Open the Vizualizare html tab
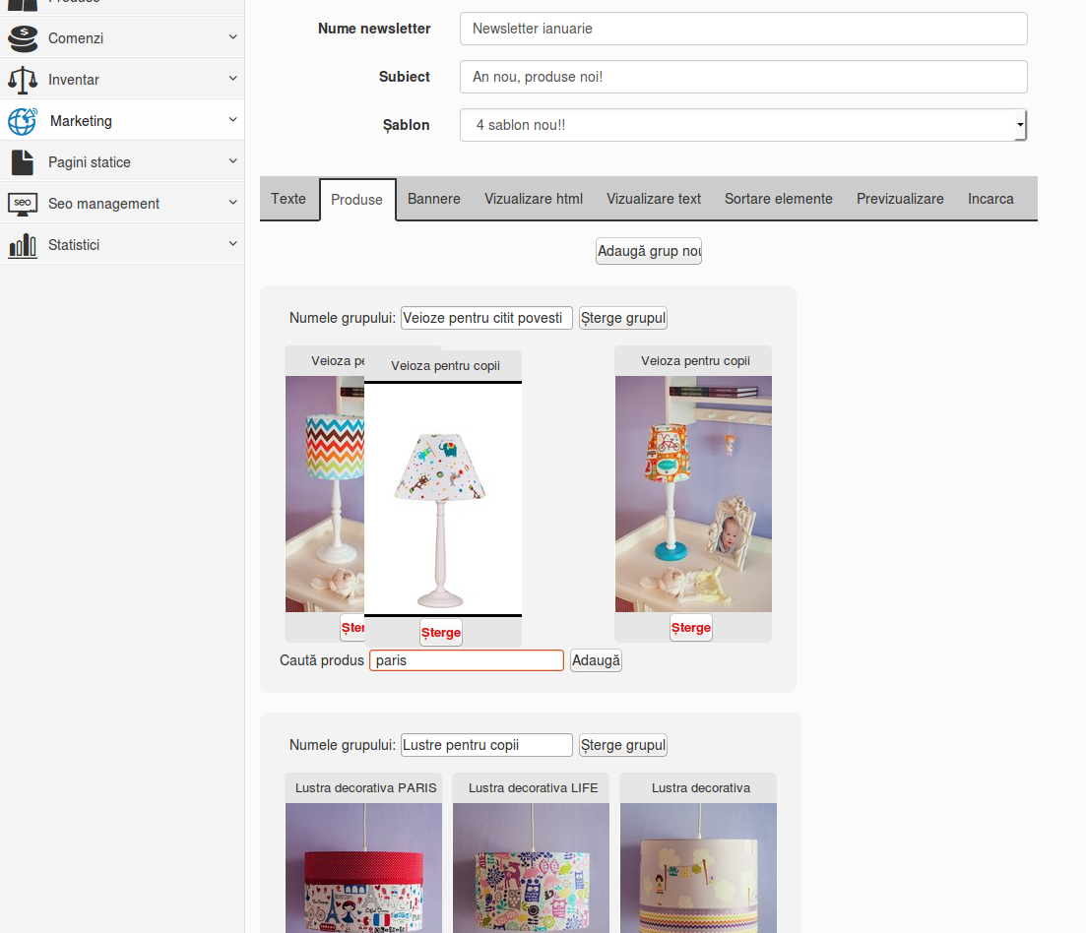Image resolution: width=1086 pixels, height=933 pixels. coord(534,199)
